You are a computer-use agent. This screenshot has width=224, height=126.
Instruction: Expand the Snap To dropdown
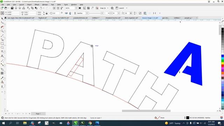[108, 8]
